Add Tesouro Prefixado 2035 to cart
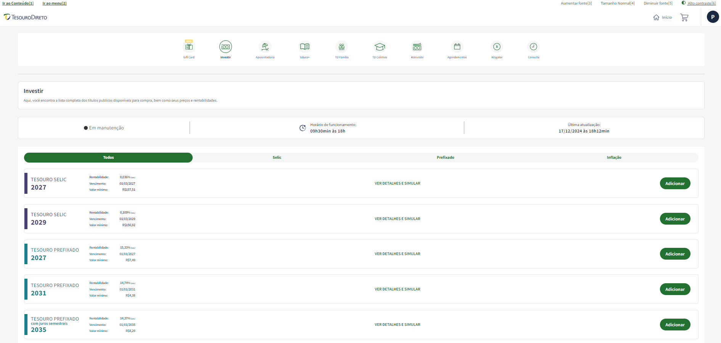The image size is (721, 343). point(675,325)
